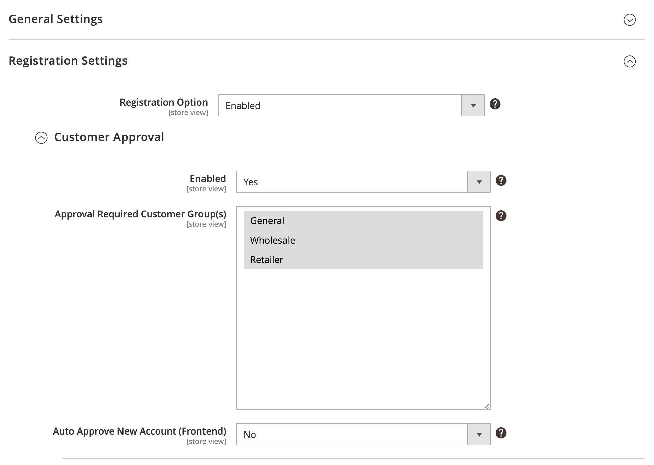Collapse the Registration Settings section chevron
The width and height of the screenshot is (654, 465).
coord(629,61)
